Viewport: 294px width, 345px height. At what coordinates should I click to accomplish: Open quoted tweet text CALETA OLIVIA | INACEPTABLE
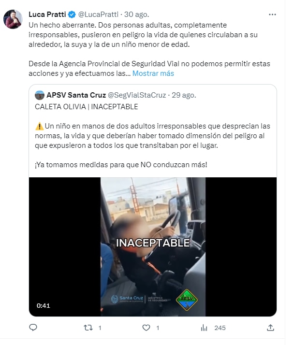click(x=87, y=107)
